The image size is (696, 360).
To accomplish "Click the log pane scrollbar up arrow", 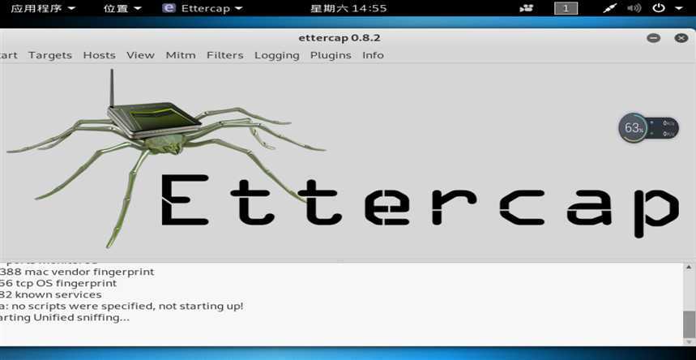I will coord(689,267).
